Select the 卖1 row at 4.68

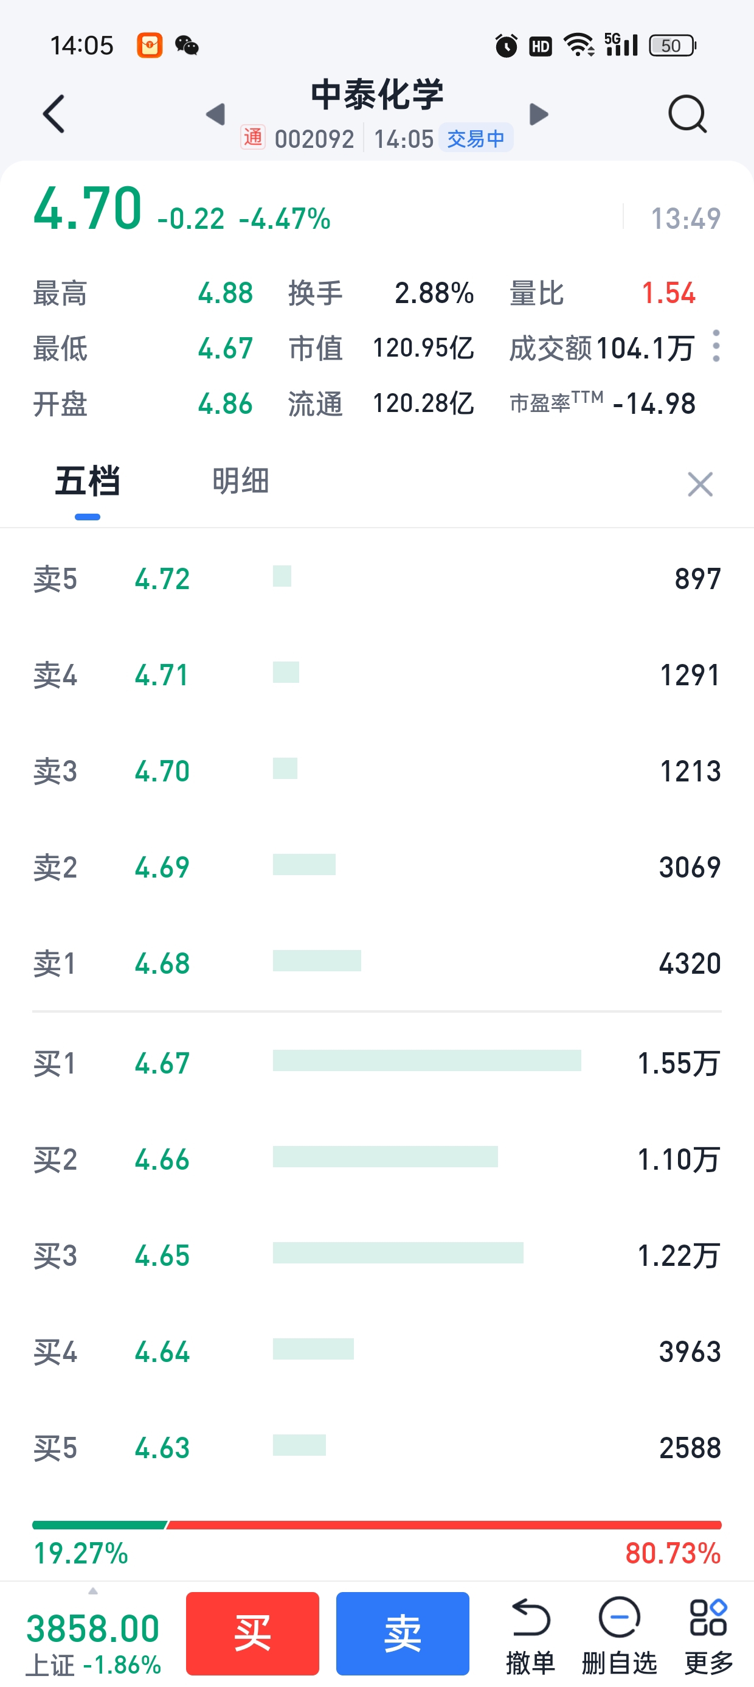377,963
